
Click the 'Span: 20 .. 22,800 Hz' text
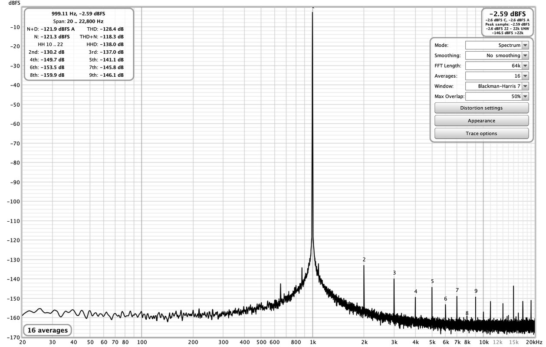(78, 21)
